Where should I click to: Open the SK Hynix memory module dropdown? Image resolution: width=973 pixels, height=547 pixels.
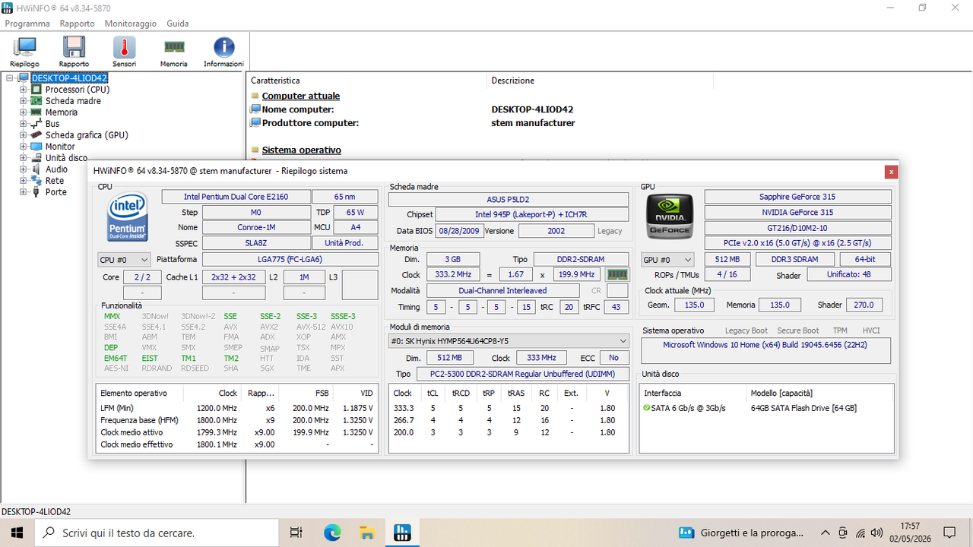(x=509, y=341)
